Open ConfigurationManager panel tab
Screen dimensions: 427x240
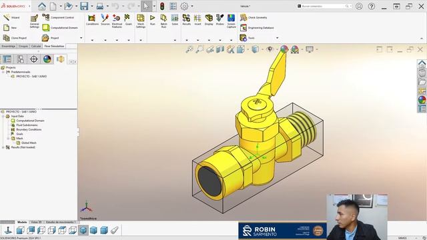coord(21,59)
